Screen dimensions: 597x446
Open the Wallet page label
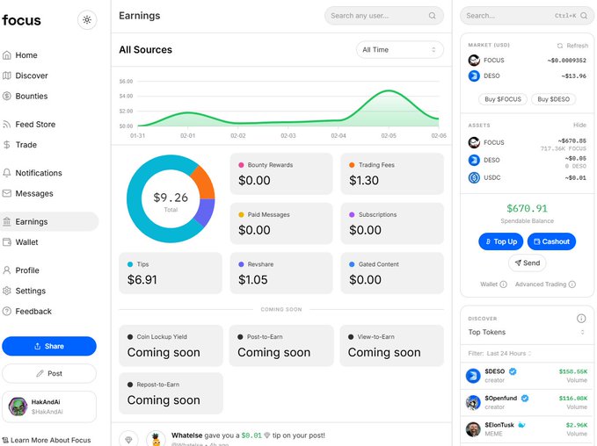pos(26,242)
